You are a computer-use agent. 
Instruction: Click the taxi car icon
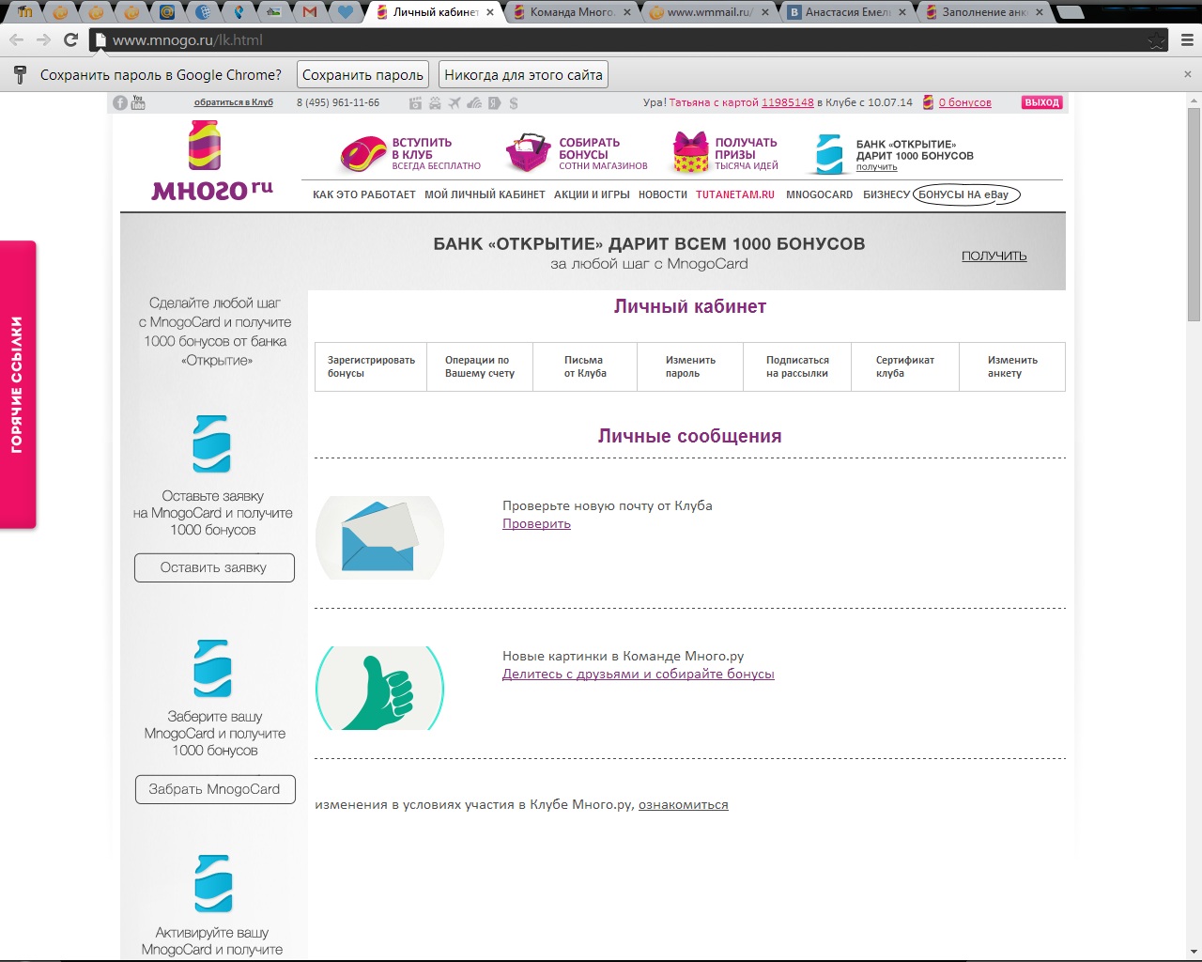435,102
